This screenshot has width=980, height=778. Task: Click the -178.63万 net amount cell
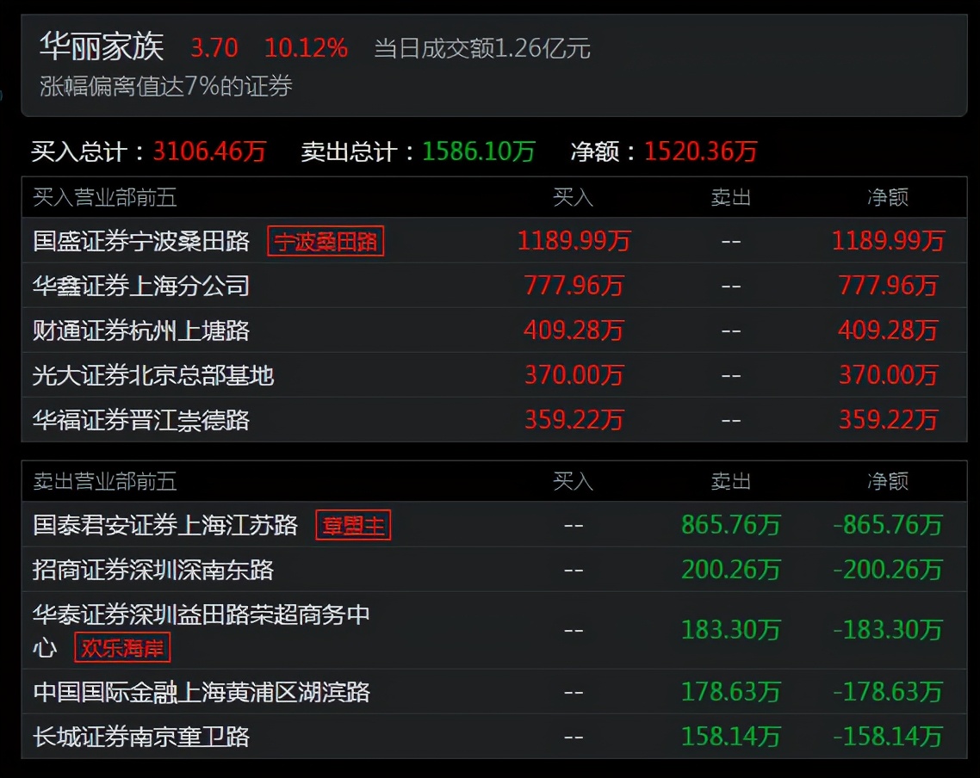click(x=888, y=692)
